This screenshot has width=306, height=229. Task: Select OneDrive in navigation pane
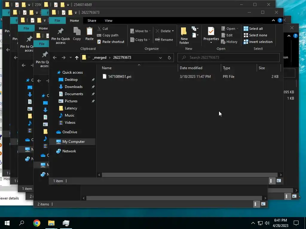(70, 132)
